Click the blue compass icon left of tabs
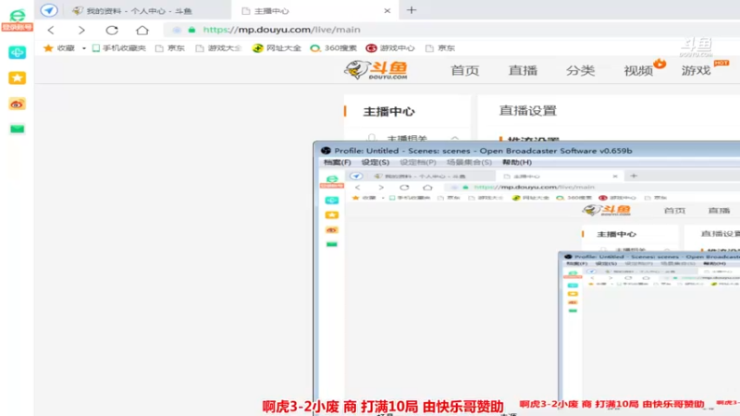 point(49,10)
